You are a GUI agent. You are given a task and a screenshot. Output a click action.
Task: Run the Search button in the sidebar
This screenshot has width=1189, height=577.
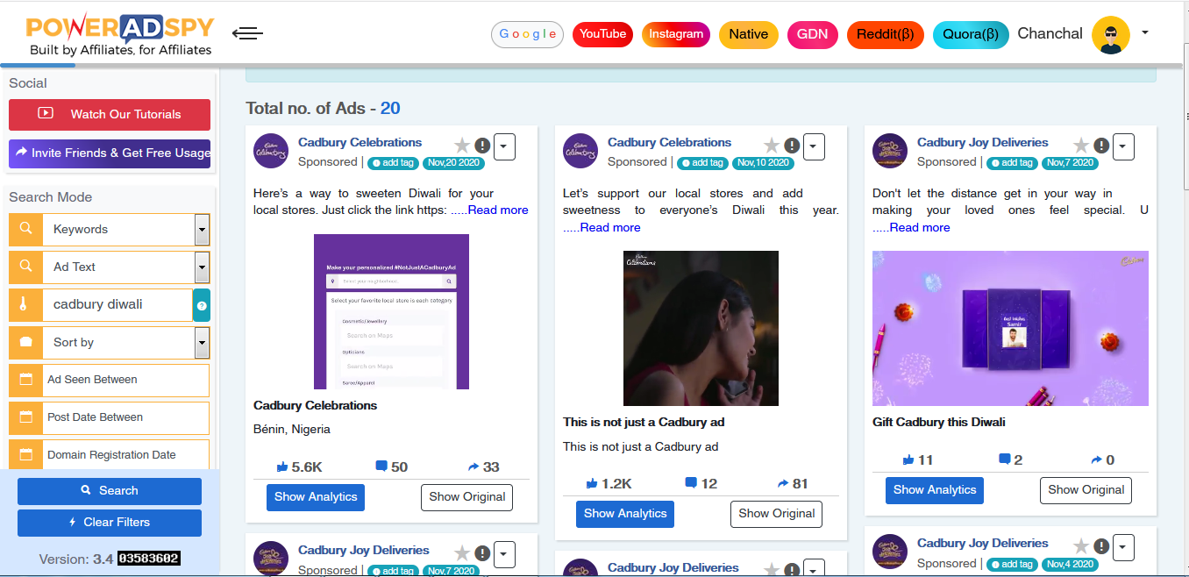110,490
